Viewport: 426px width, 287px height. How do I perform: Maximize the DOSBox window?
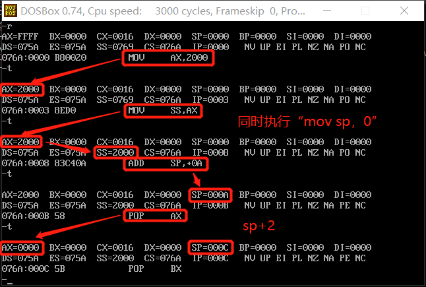365,11
